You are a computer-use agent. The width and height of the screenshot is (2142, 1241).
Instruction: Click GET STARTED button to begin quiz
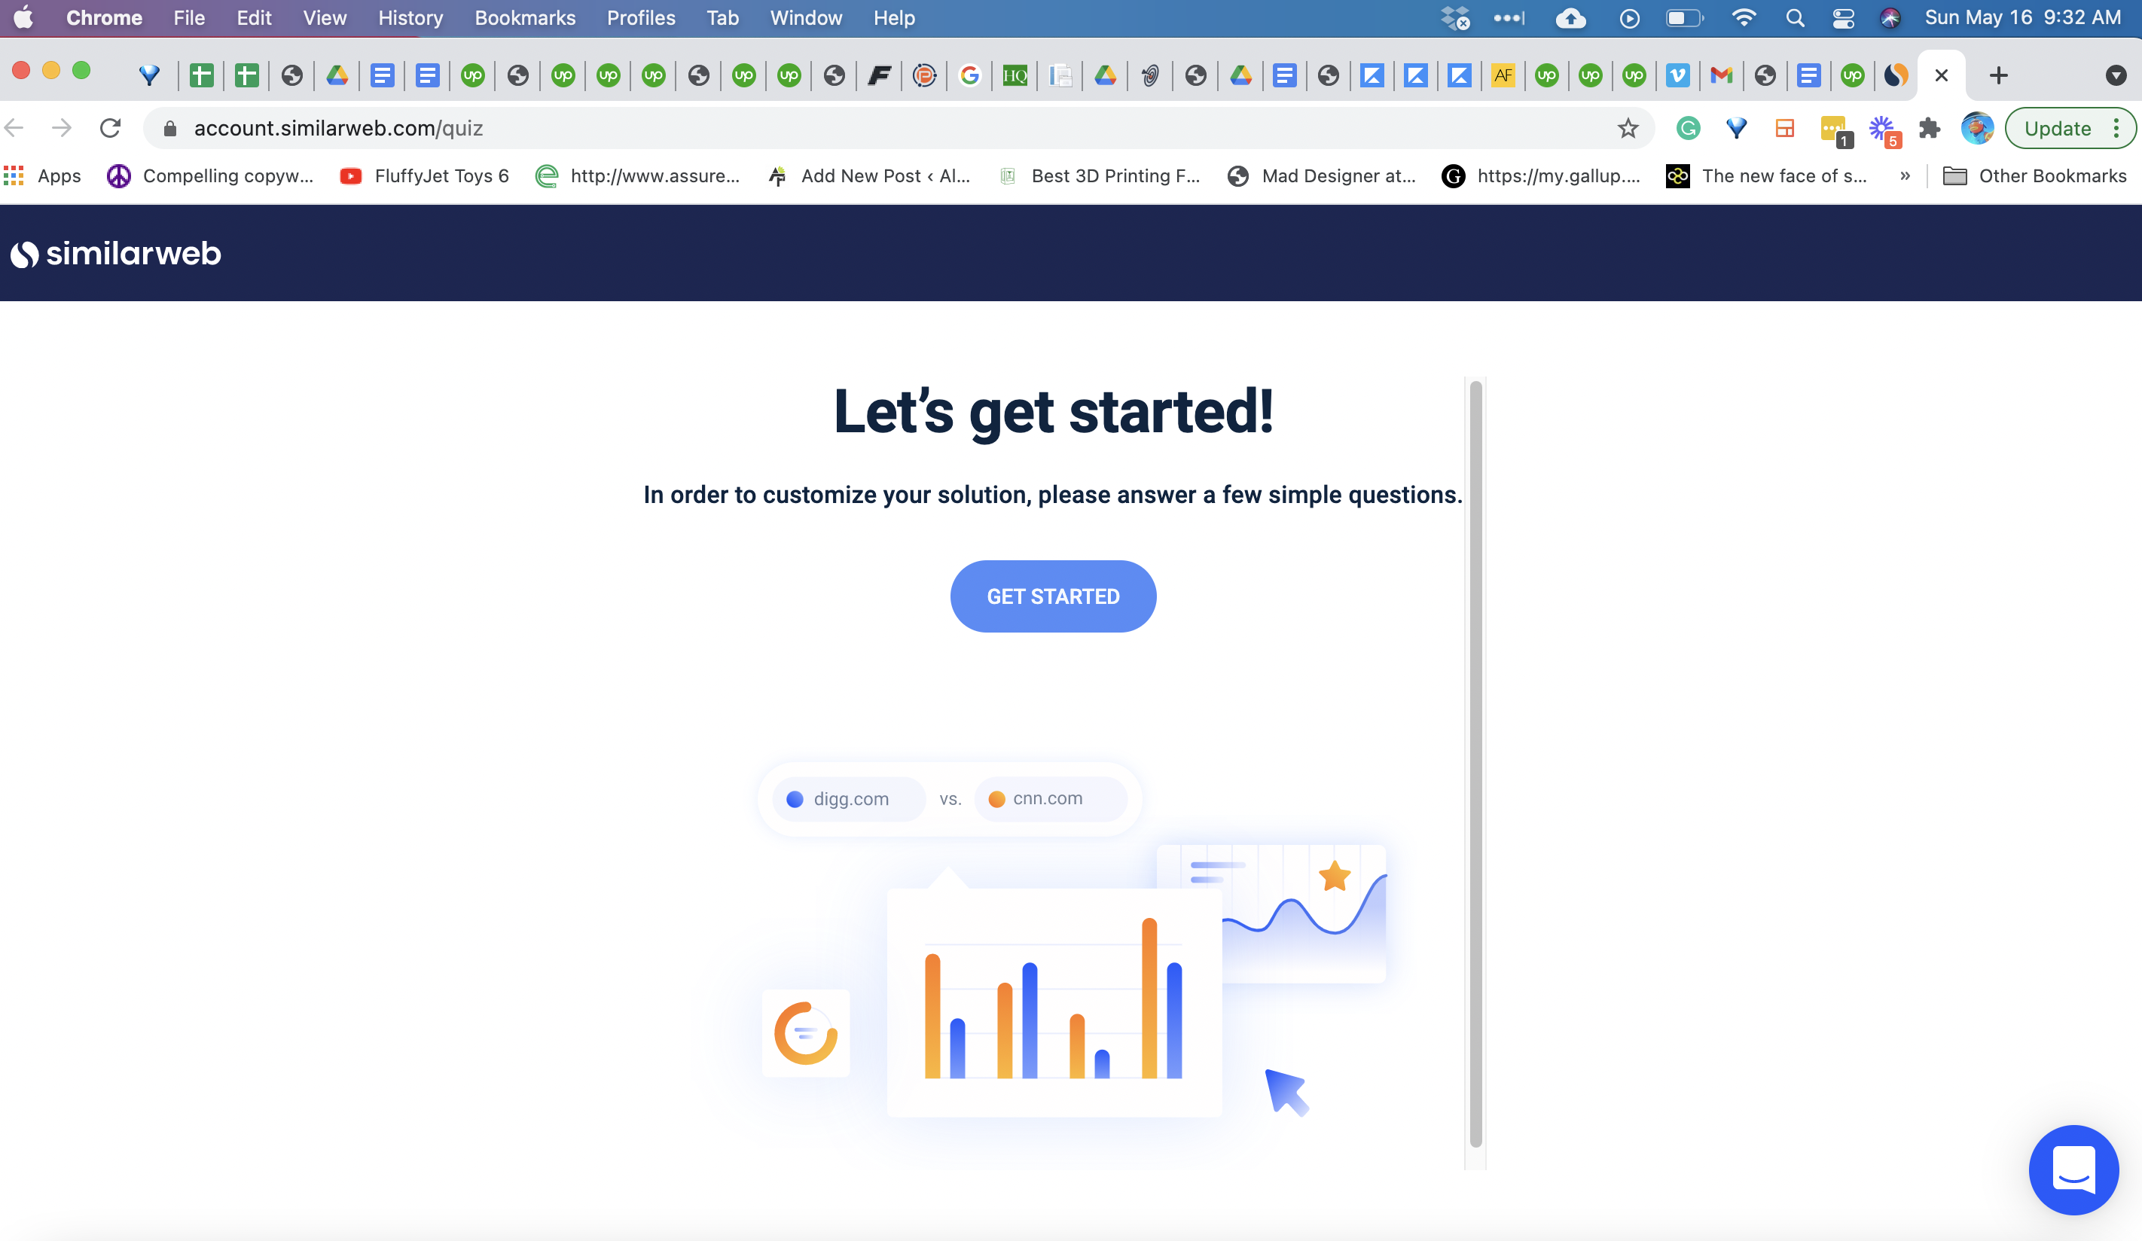point(1053,596)
